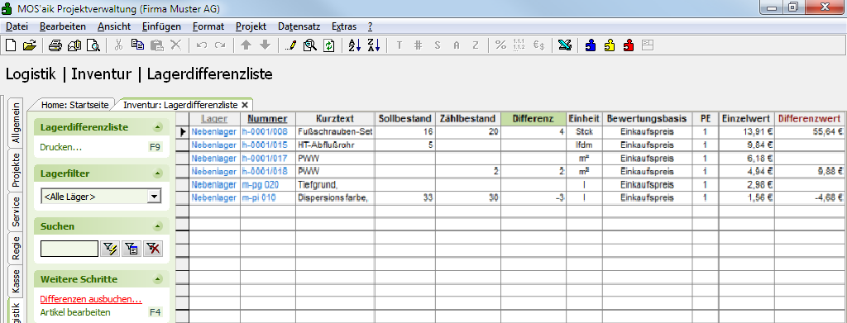Click into the Suchen text field
The width and height of the screenshot is (847, 323).
pyautogui.click(x=69, y=249)
